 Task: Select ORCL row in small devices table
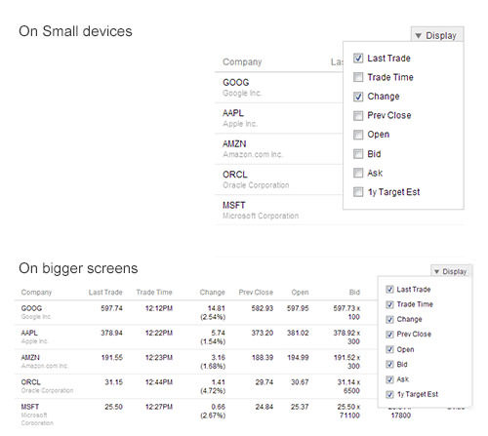(279, 179)
